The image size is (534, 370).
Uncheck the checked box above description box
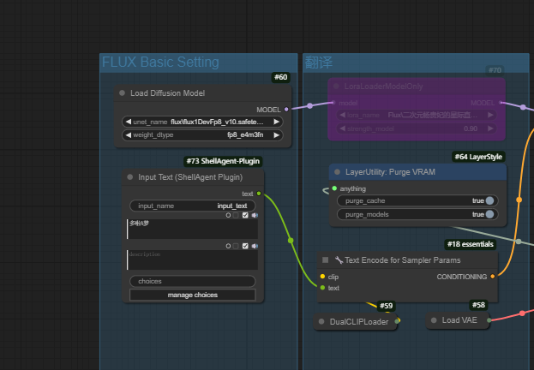[245, 246]
